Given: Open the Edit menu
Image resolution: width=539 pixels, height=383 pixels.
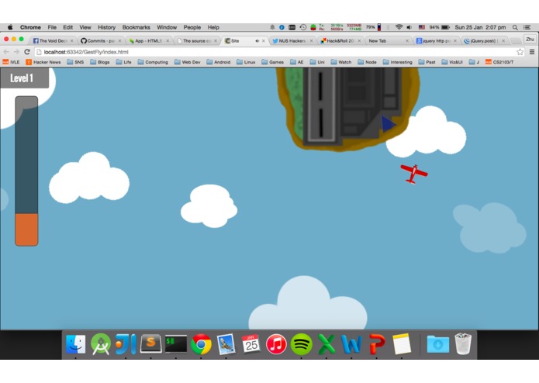Looking at the screenshot, I should (x=67, y=27).
